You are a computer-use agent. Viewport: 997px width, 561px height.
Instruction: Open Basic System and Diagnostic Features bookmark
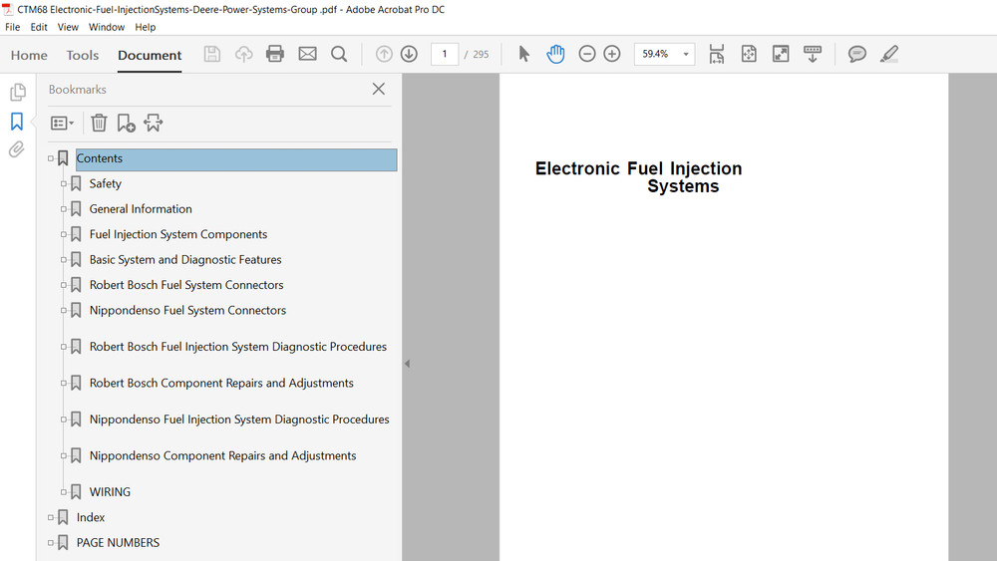pyautogui.click(x=185, y=260)
